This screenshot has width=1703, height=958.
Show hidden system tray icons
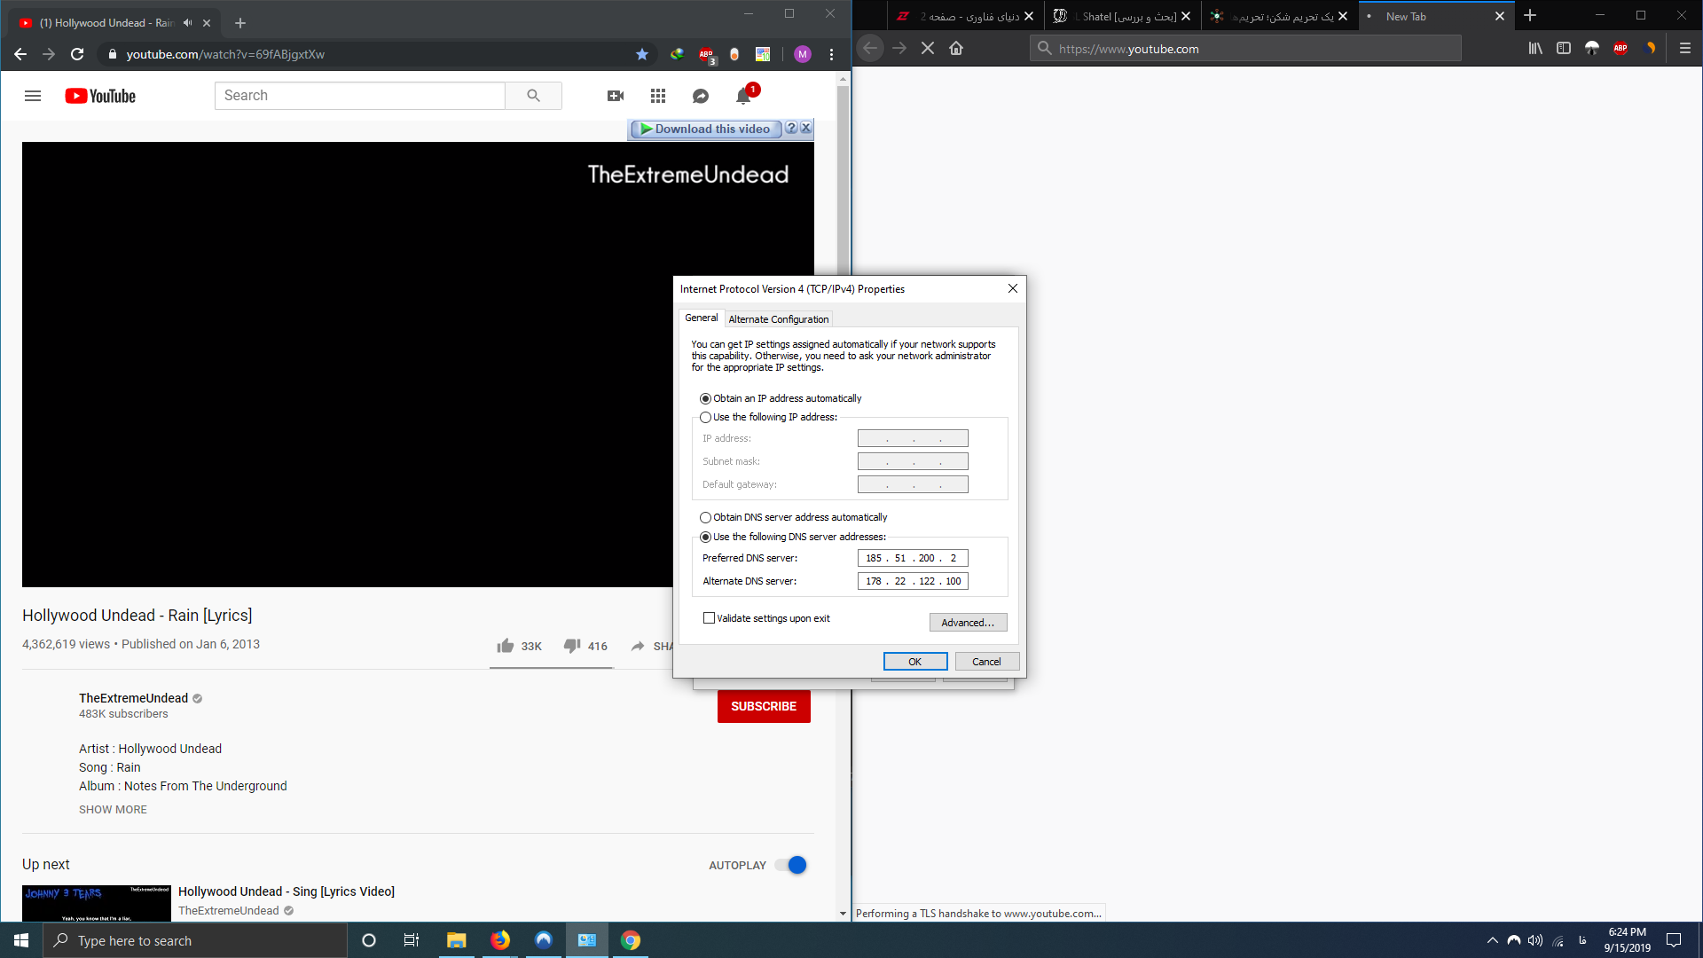(x=1492, y=940)
